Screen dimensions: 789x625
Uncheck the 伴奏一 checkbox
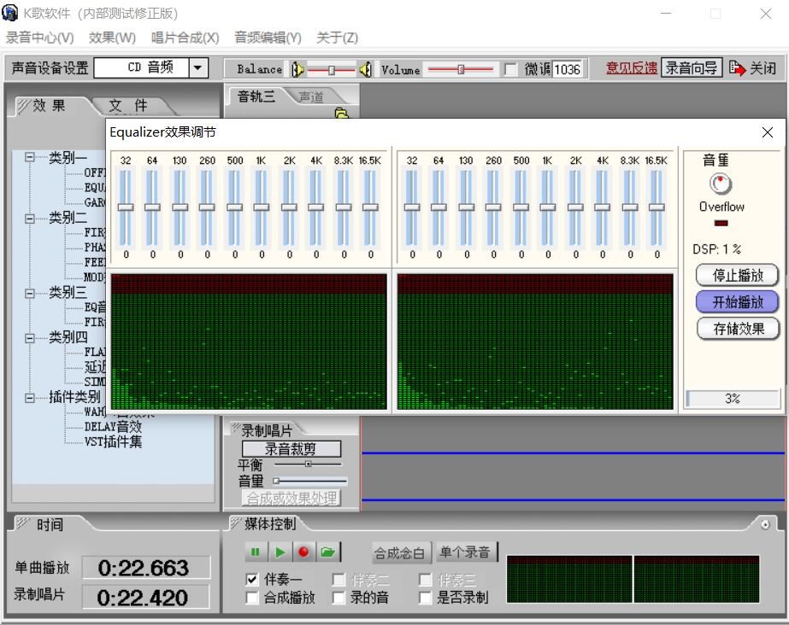[253, 579]
